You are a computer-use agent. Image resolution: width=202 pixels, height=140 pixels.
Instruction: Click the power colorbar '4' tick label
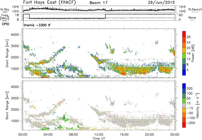pyautogui.click(x=187, y=70)
